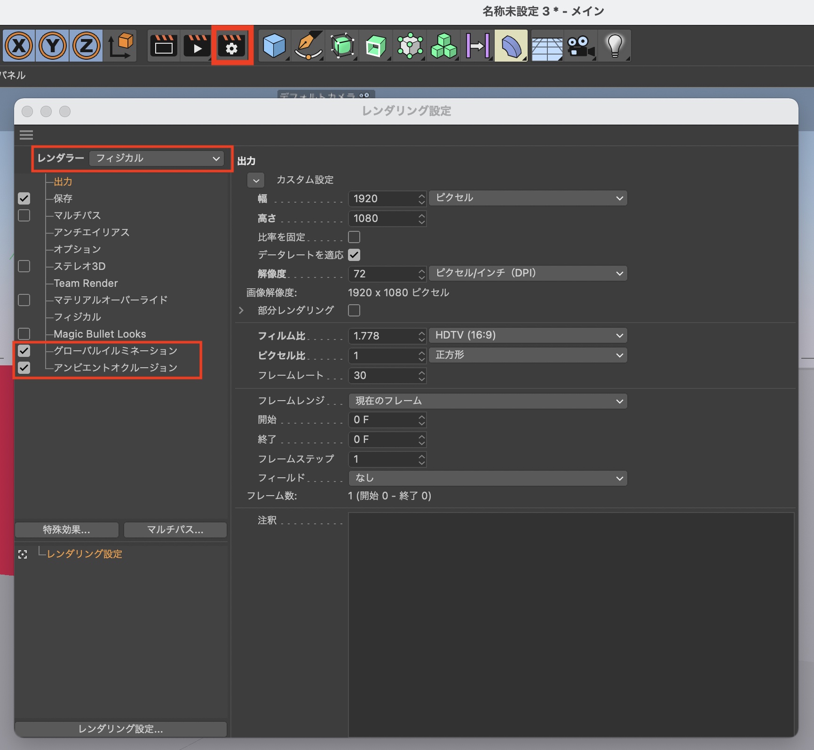Open the フレームレンジ dropdown
This screenshot has width=814, height=750.
(488, 401)
